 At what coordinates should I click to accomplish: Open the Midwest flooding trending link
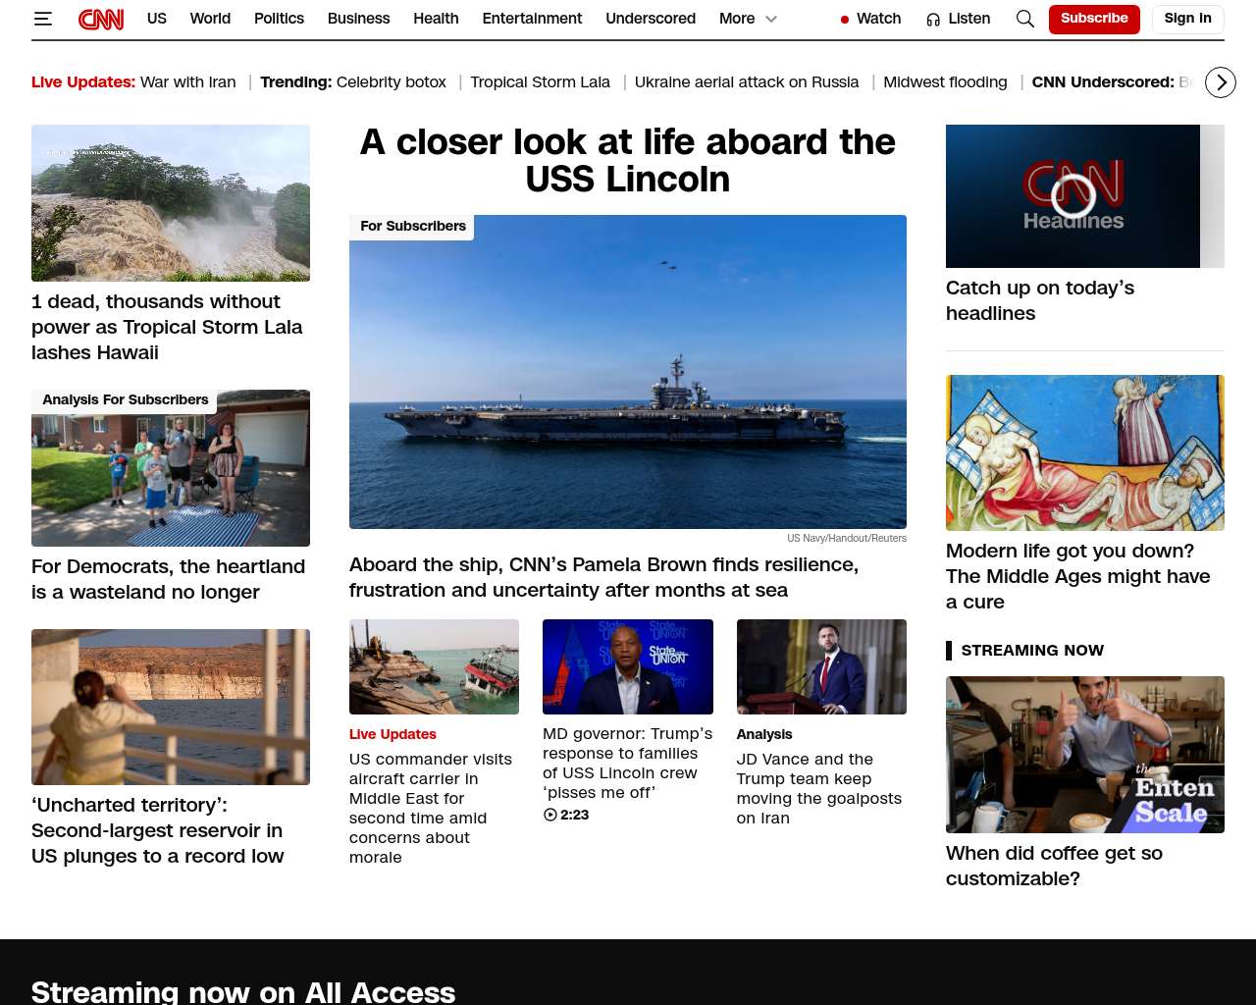click(x=945, y=82)
